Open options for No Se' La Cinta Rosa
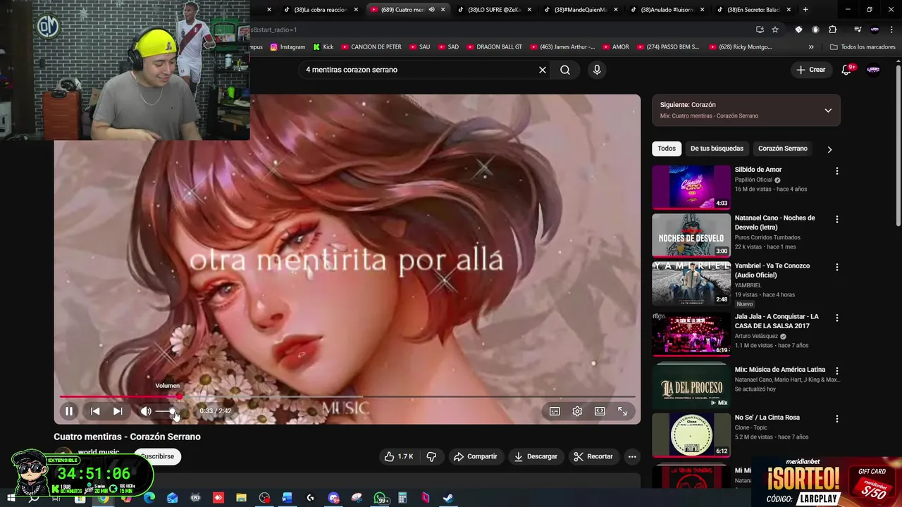 [x=837, y=419]
